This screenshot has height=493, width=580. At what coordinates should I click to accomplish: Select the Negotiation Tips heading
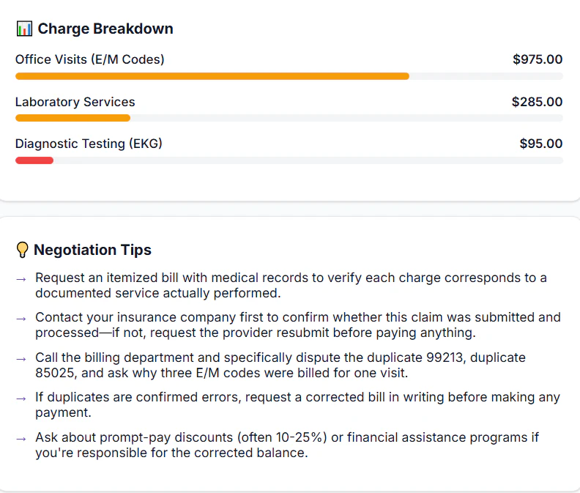[93, 251]
